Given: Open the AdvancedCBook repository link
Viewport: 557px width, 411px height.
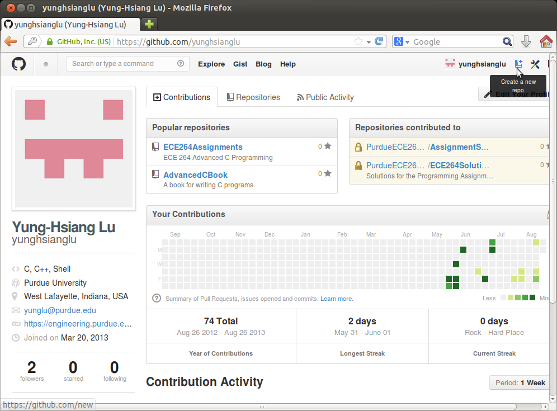Looking at the screenshot, I should [x=195, y=175].
